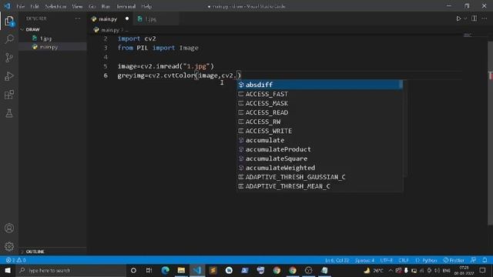Open Explorer panel More Actions ellipsis
This screenshot has height=277, width=493.
coord(78,18)
